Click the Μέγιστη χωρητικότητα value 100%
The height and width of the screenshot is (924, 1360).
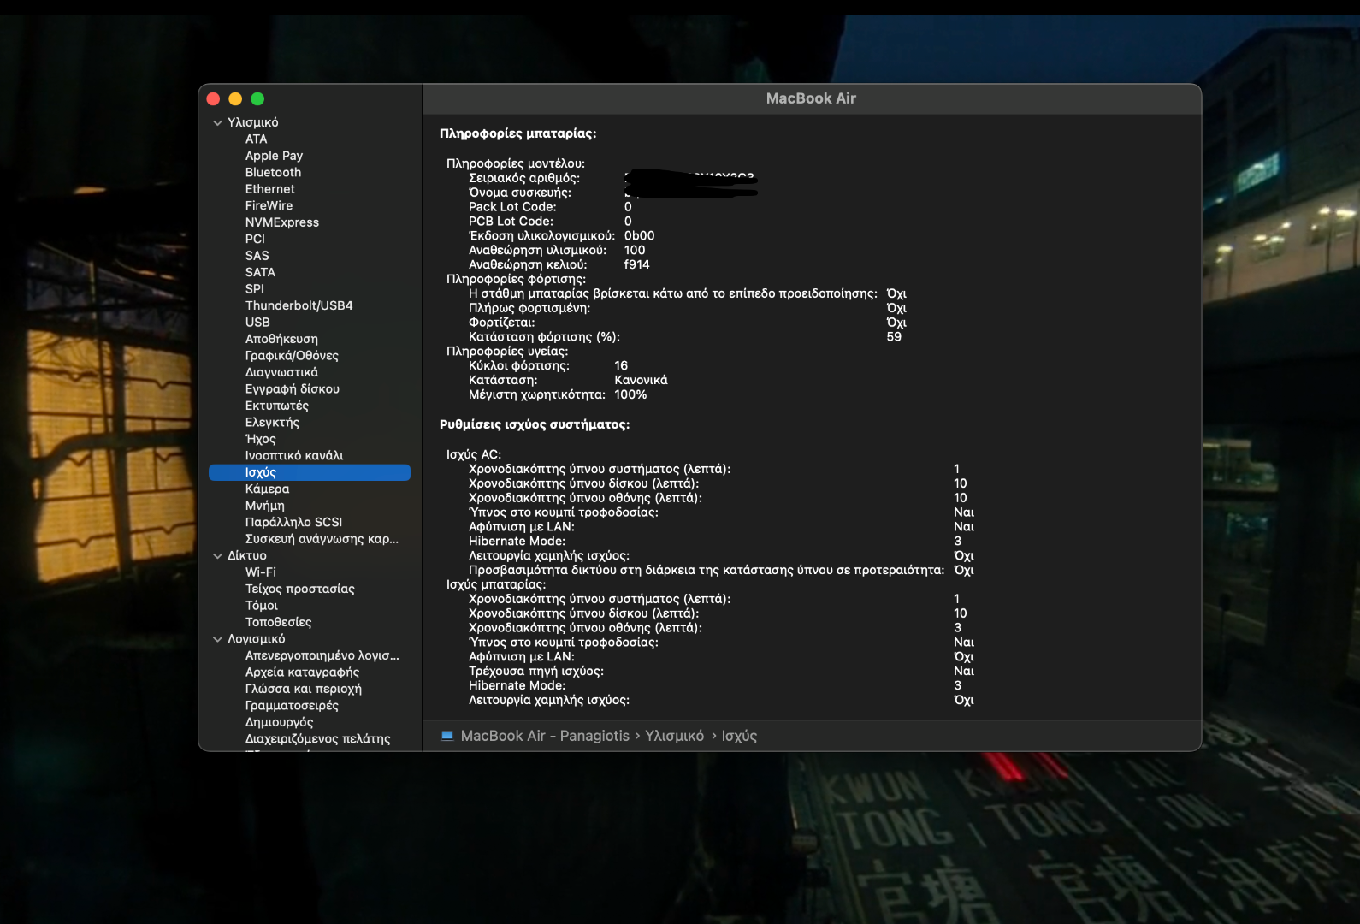pos(630,394)
